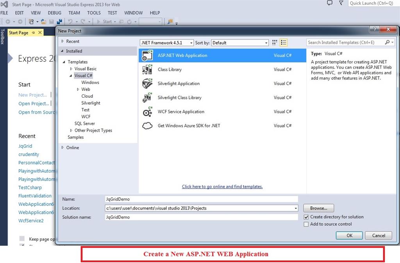Click the Windows Azure SDK cloud icon
Image resolution: width=400 pixels, height=263 pixels.
click(147, 125)
